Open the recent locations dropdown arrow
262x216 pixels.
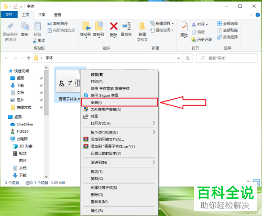click(x=23, y=58)
